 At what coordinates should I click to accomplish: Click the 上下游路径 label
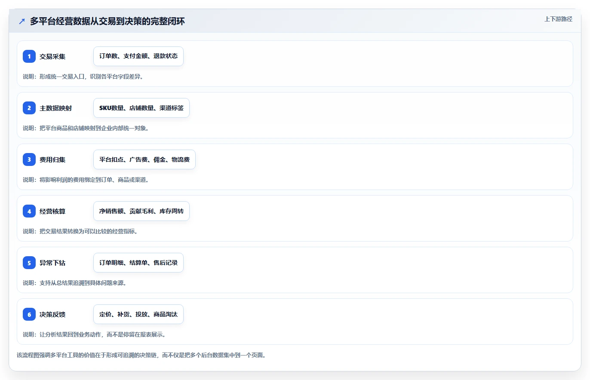[x=558, y=19]
